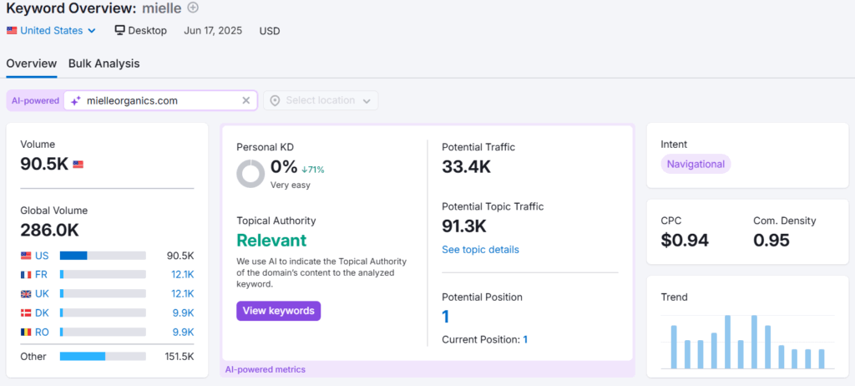Click the 151.5K Other volume value
Viewport: 855px width, 386px height.
(x=180, y=357)
